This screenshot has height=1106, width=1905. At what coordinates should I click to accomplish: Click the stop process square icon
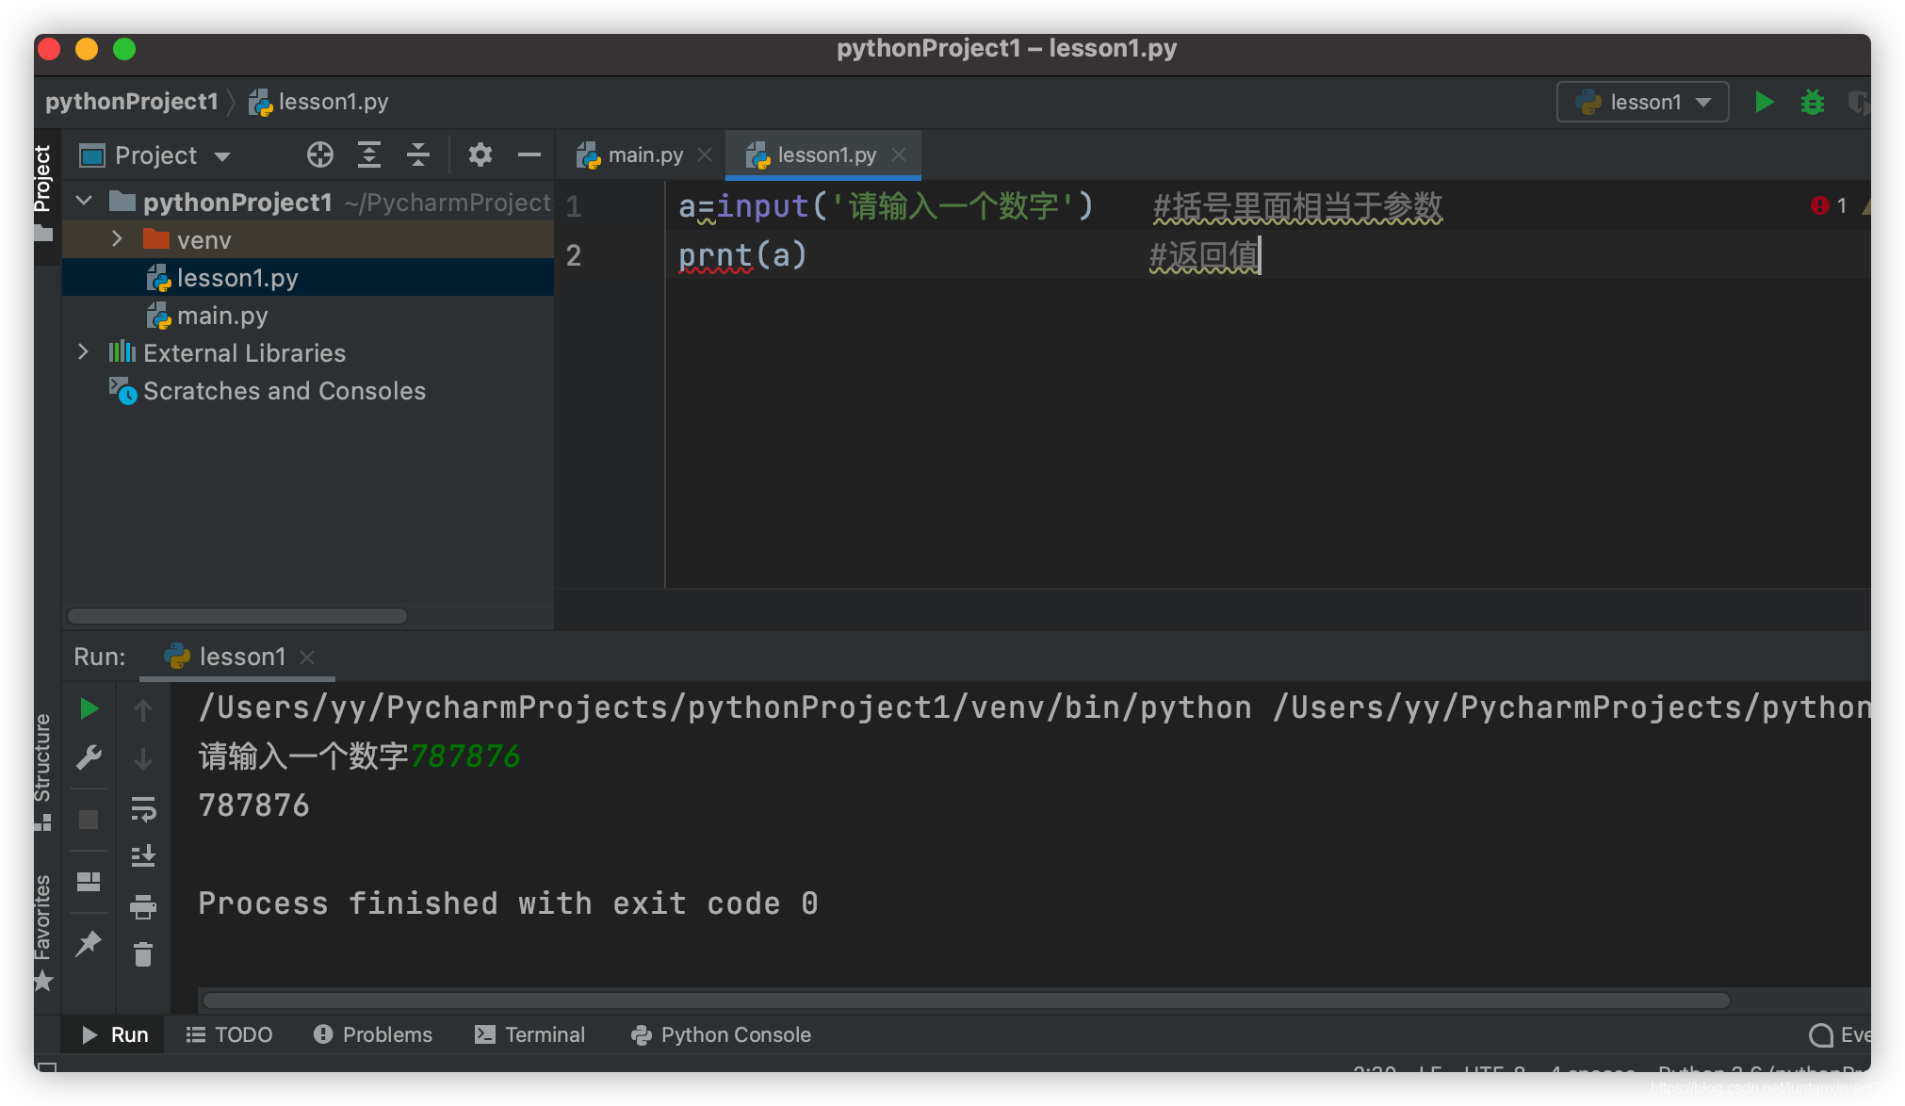click(x=89, y=820)
